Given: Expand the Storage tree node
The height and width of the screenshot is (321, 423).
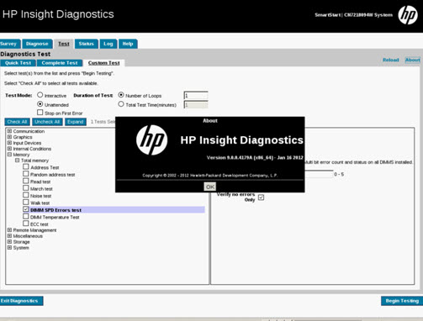Looking at the screenshot, I should (9, 242).
